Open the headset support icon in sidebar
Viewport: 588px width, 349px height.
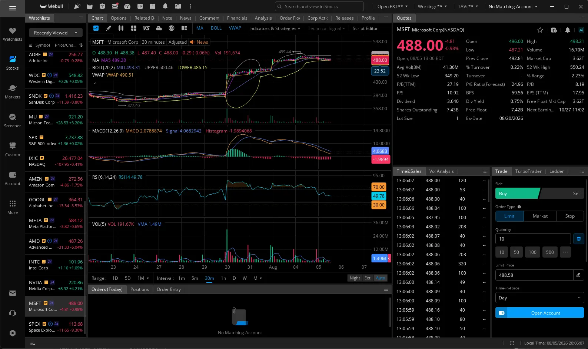pos(12,313)
